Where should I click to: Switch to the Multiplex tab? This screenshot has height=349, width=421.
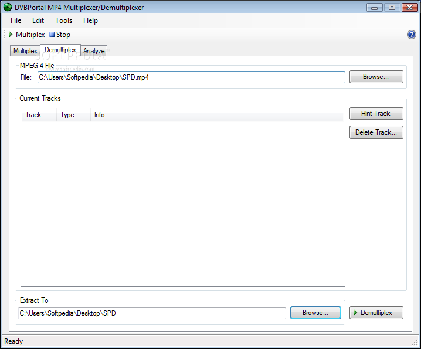[25, 51]
